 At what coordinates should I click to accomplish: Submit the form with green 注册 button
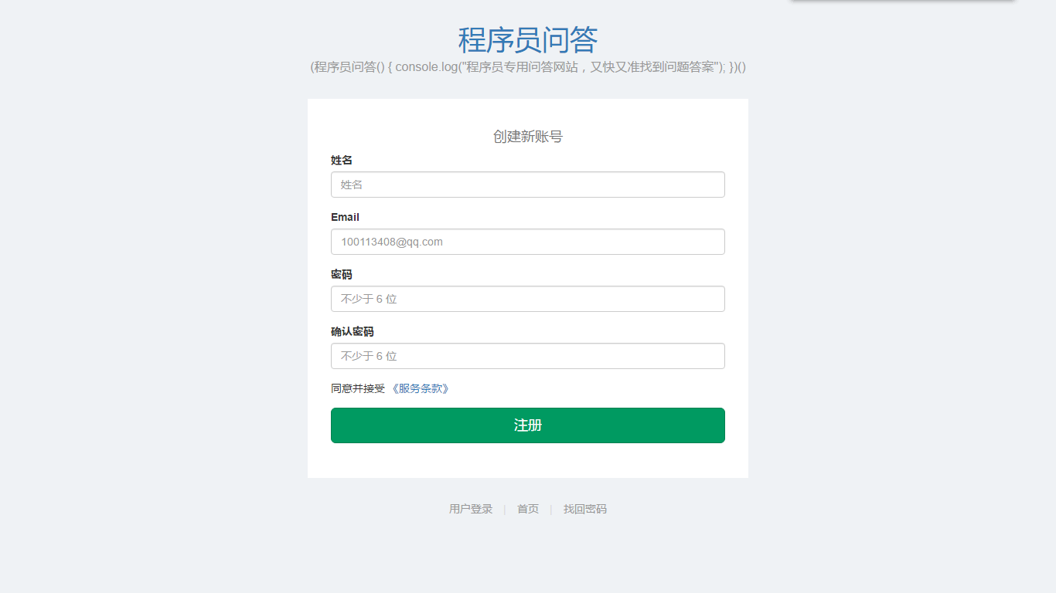(528, 425)
